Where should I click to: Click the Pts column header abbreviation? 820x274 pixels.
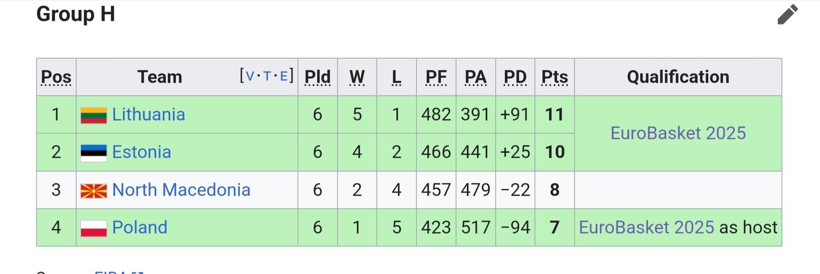coord(555,77)
